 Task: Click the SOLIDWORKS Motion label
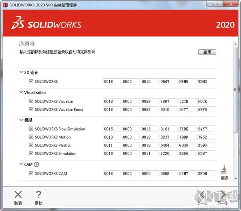53,137
